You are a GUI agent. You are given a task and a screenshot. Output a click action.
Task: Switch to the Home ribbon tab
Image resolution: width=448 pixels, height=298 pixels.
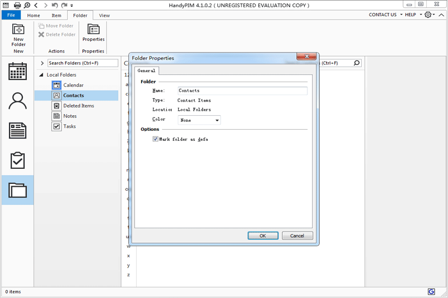pos(34,16)
